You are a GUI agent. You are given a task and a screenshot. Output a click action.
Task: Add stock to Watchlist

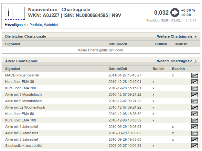click(x=52, y=25)
